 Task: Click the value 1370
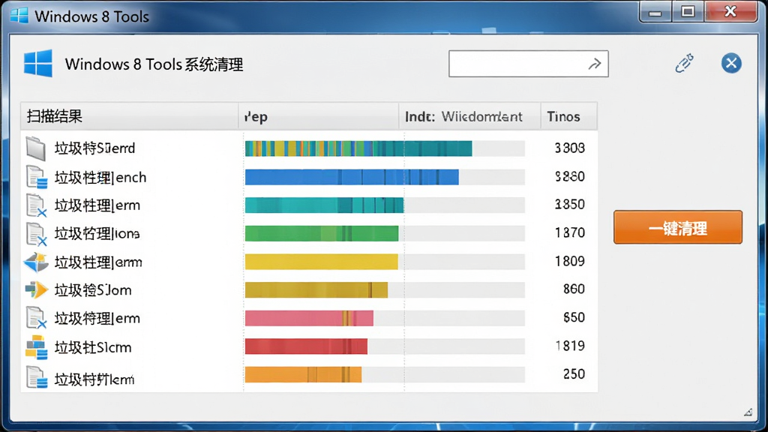tap(570, 232)
